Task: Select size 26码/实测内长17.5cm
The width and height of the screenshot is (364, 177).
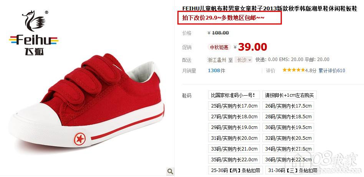Action: click(288, 106)
